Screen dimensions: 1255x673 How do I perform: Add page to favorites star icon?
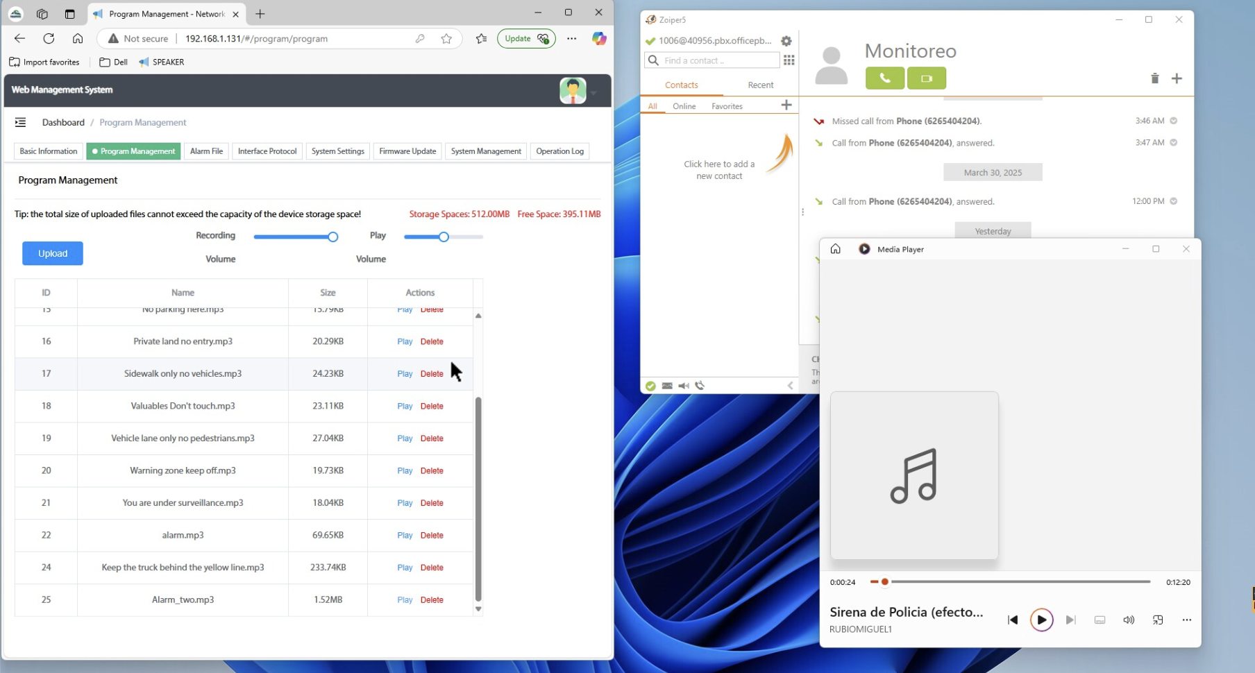coord(446,39)
